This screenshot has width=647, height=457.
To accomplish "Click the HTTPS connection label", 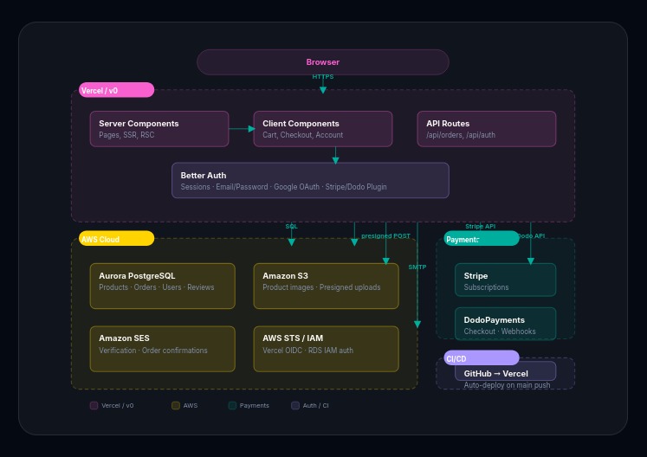I will pyautogui.click(x=323, y=77).
